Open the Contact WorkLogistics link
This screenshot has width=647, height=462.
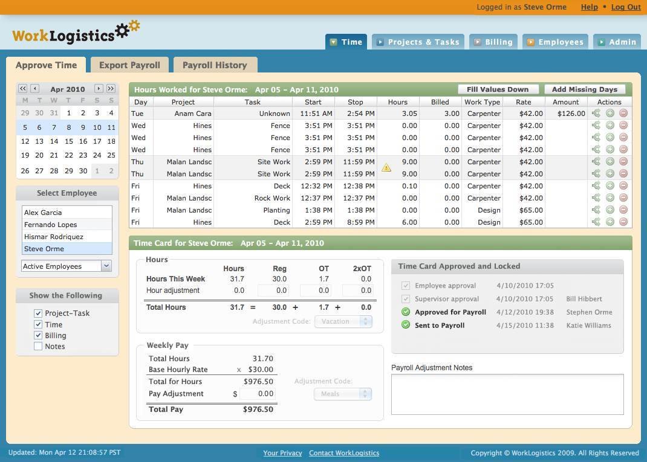[344, 453]
